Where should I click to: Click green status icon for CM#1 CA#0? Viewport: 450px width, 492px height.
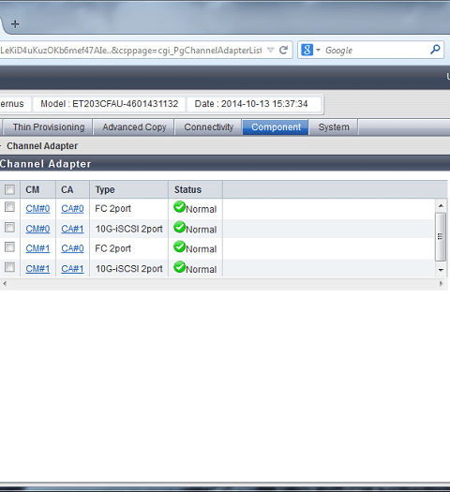(179, 246)
